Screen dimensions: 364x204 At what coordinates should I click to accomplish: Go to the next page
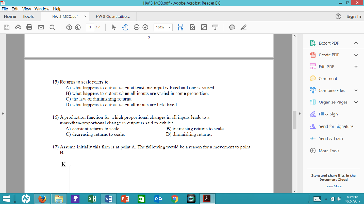click(79, 27)
